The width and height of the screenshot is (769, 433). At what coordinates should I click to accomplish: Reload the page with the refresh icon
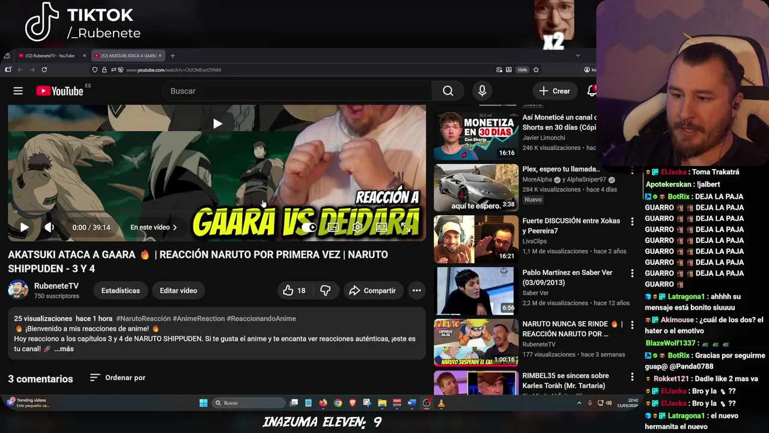[44, 70]
